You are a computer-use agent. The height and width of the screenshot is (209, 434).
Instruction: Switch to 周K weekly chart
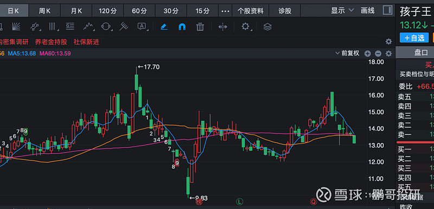pos(44,11)
